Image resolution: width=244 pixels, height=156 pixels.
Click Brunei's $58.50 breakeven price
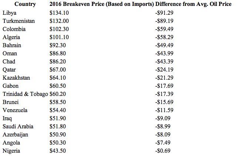point(58,102)
